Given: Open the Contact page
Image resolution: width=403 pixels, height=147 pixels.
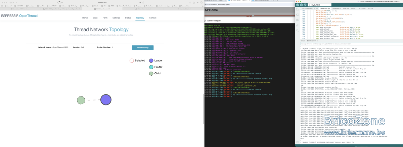Looking at the screenshot, I should click(153, 18).
